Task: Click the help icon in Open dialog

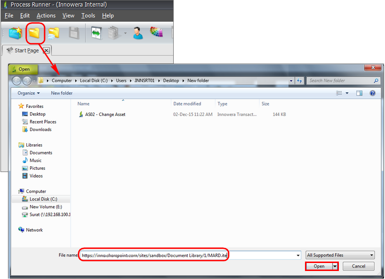Action: pyautogui.click(x=373, y=93)
